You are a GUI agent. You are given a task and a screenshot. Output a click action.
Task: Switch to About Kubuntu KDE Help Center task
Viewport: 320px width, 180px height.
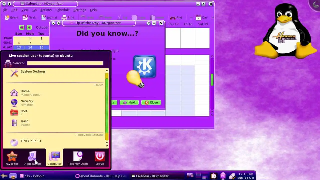coord(101,176)
